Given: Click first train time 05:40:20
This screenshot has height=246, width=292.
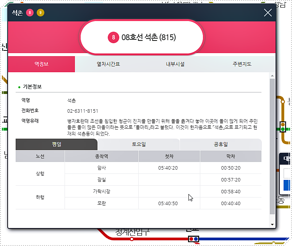Looking at the screenshot, I should click(x=168, y=168).
